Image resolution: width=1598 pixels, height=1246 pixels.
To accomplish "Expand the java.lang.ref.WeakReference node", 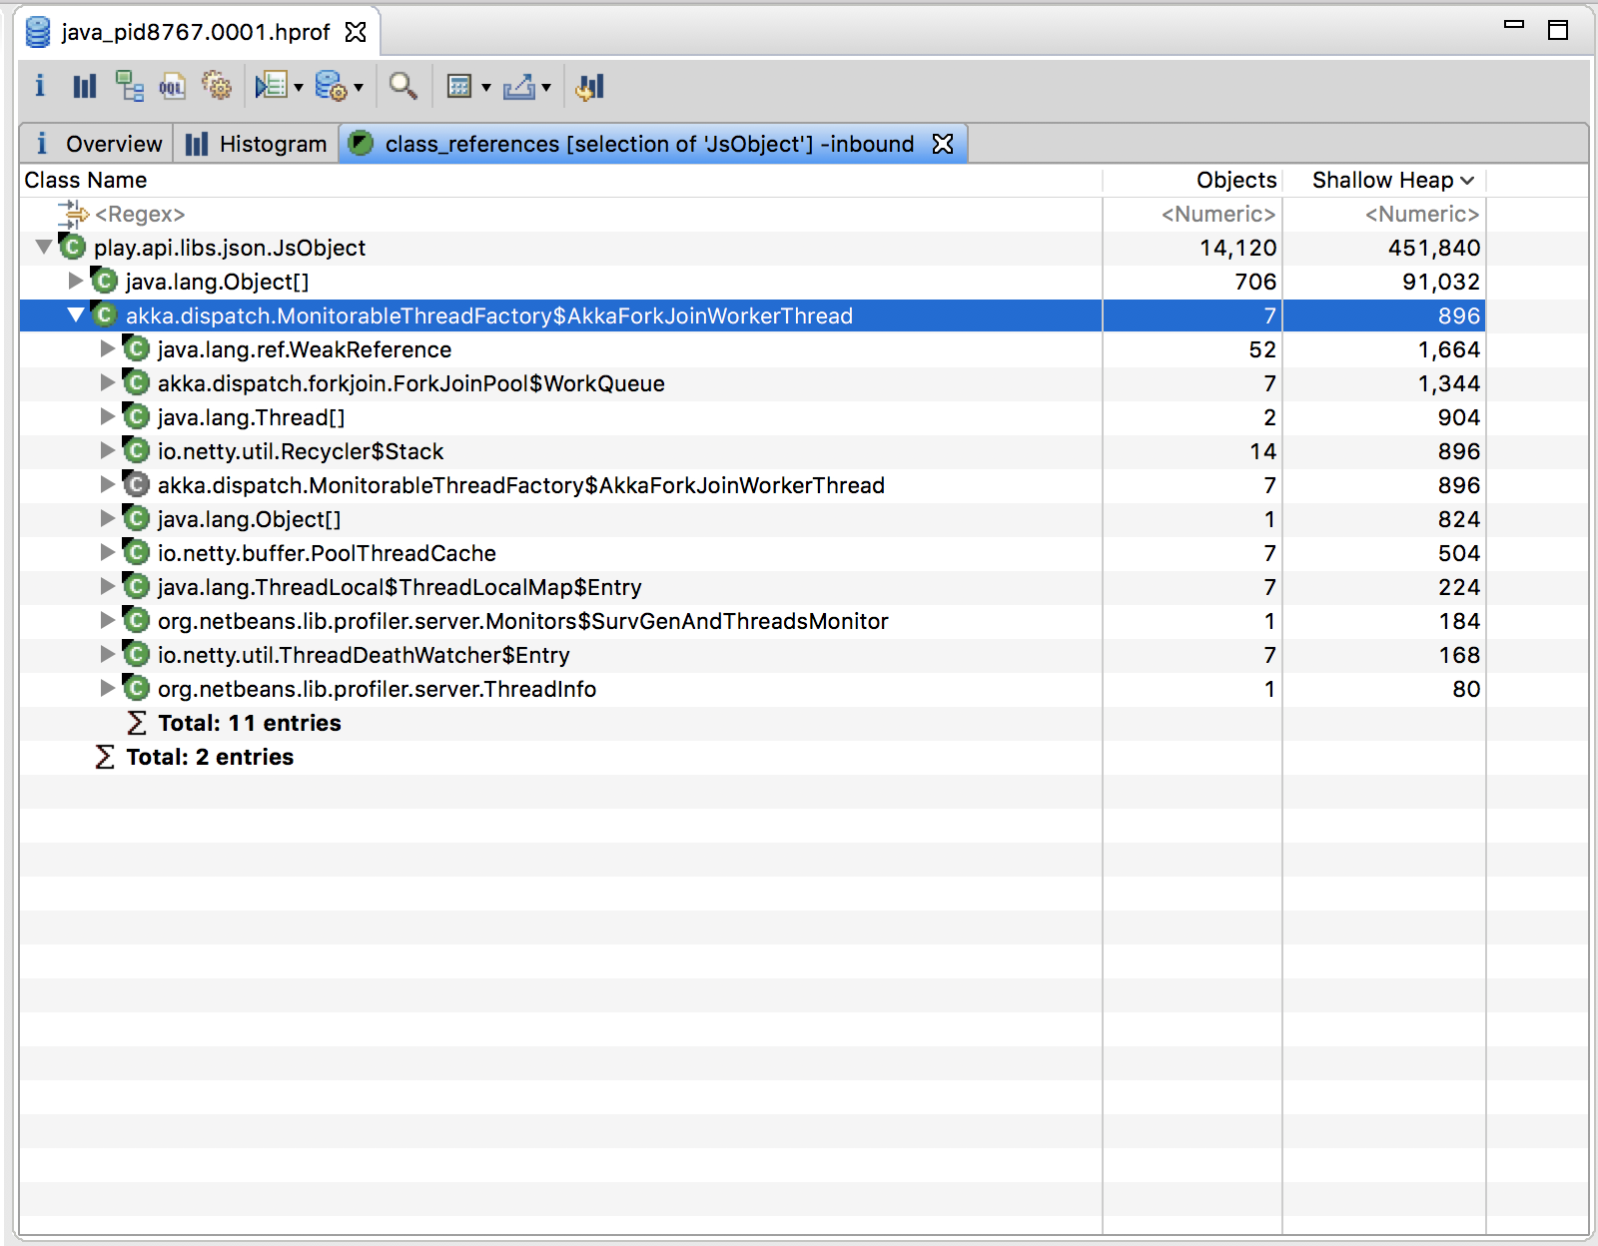I will point(107,348).
